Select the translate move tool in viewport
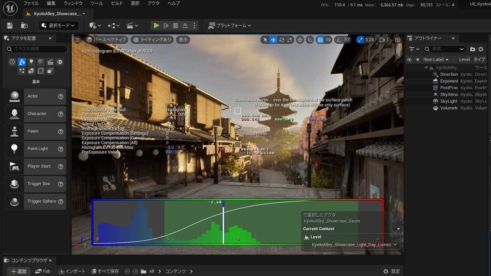Screen dimensions: 491x276 (x=273, y=40)
